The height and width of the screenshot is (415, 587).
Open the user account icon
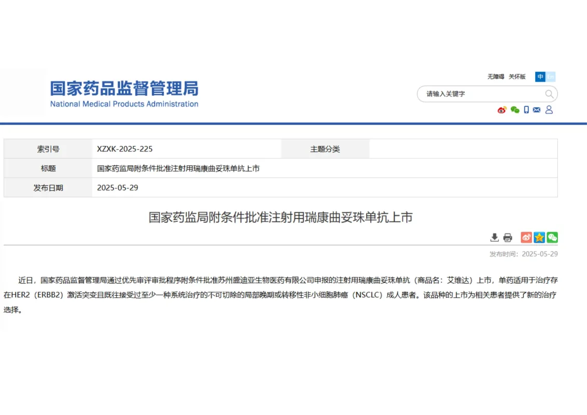click(x=549, y=110)
